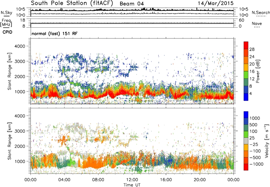The height and width of the screenshot is (187, 270).
Task: Click the 18 tick on the frequency axis
Action: click(x=23, y=20)
